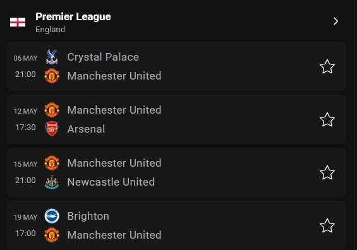Add Brighton vs Manchester United to favorites
The image size is (357, 250).
[327, 225]
